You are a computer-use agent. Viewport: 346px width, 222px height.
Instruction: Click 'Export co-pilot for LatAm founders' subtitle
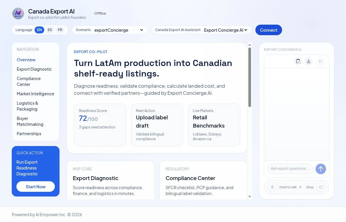[x=57, y=17]
